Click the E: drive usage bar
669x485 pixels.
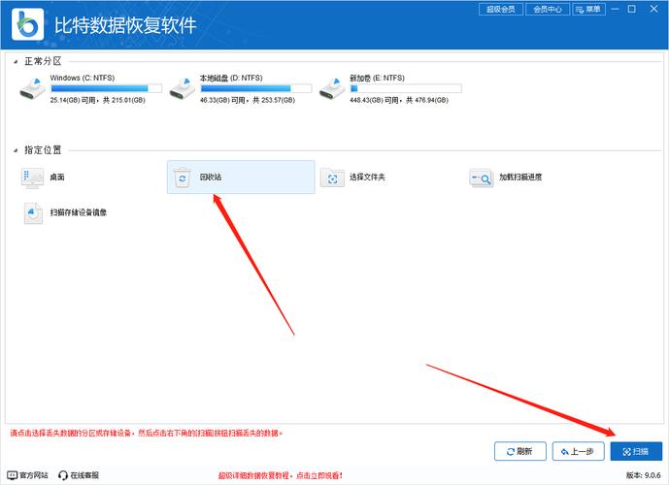406,88
